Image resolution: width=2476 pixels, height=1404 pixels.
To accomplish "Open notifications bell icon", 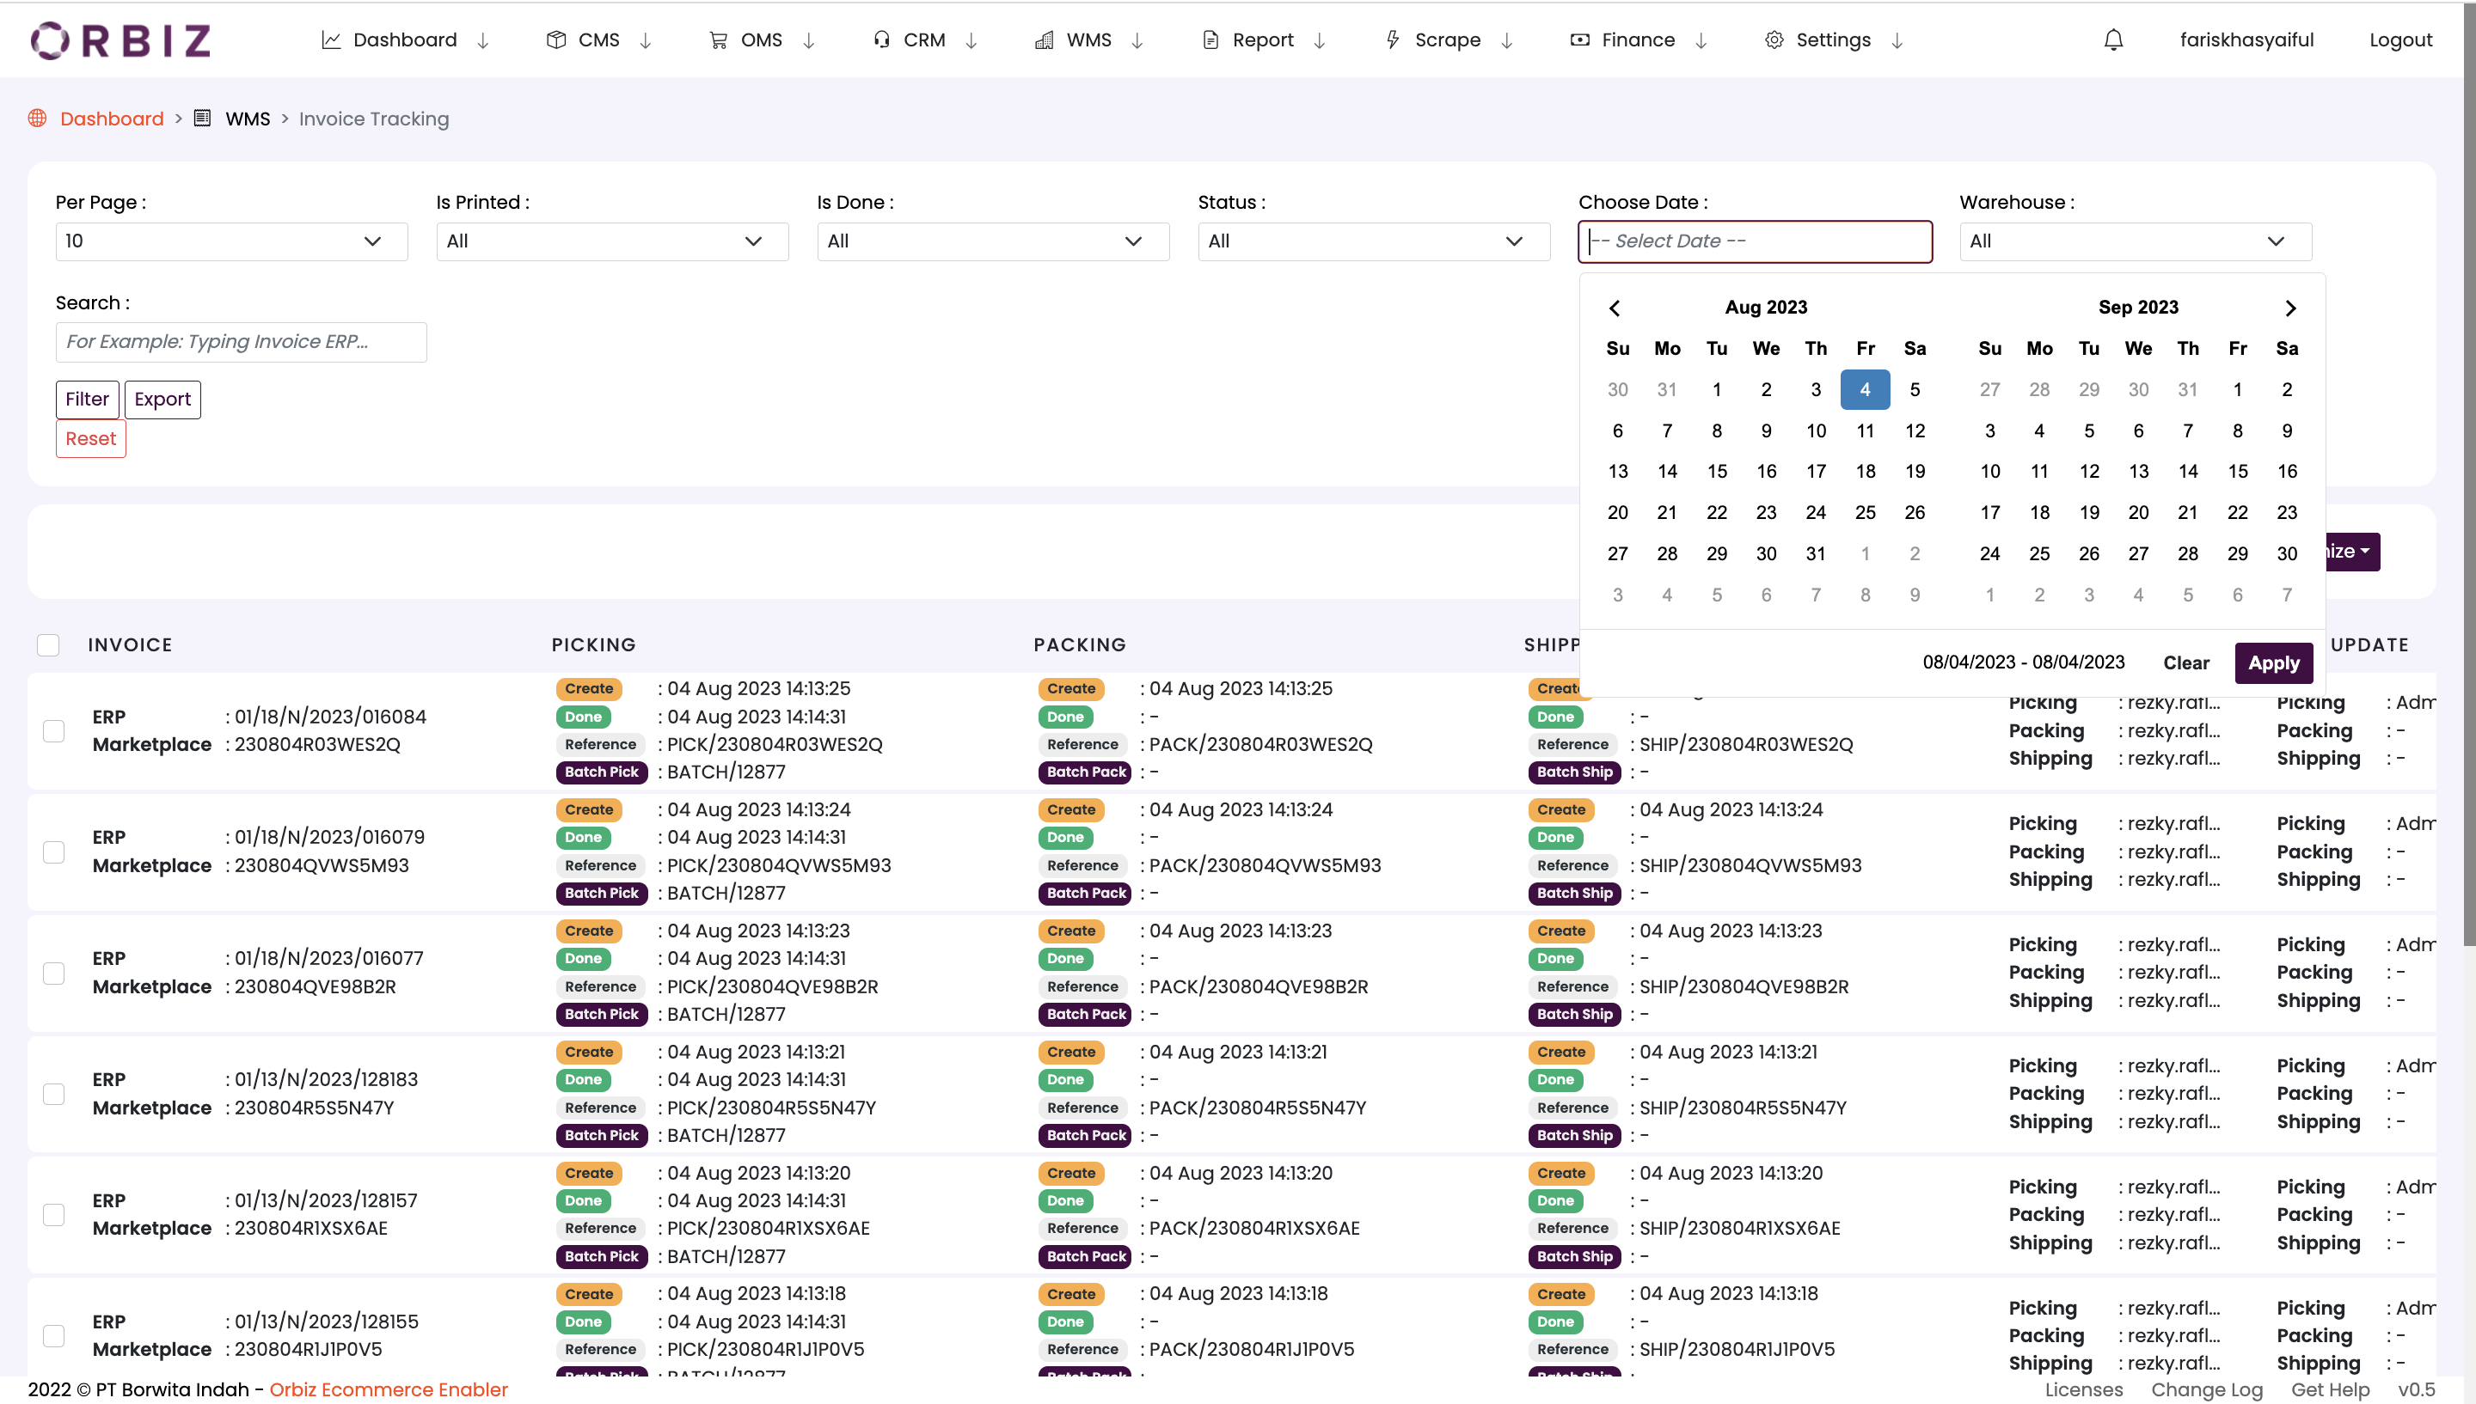I will (2112, 40).
